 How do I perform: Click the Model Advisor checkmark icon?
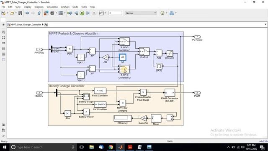click(x=162, y=13)
